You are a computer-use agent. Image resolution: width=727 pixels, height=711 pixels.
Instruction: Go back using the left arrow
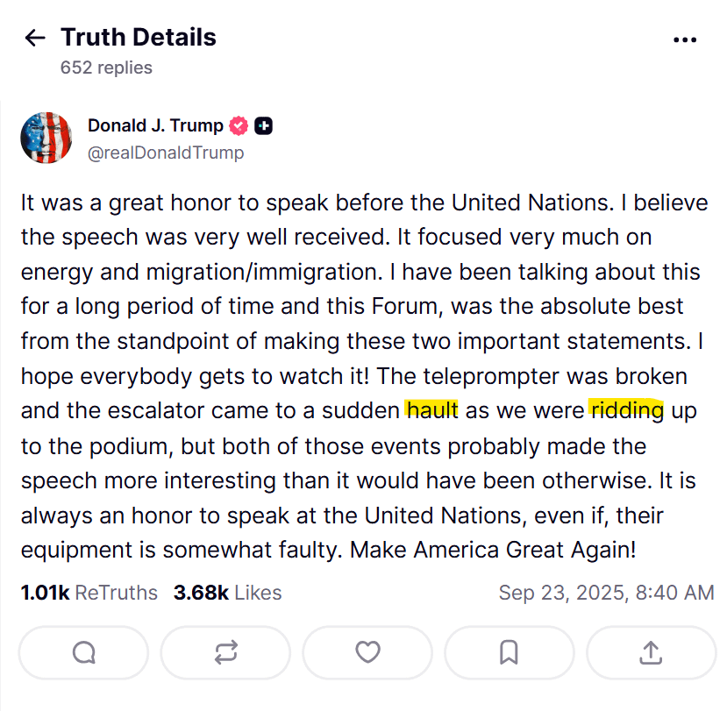coord(35,38)
